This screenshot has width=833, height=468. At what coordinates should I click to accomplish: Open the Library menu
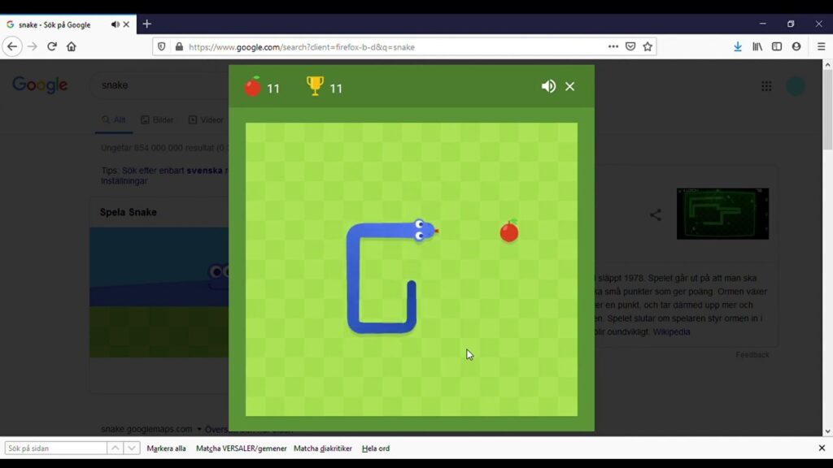tap(757, 46)
